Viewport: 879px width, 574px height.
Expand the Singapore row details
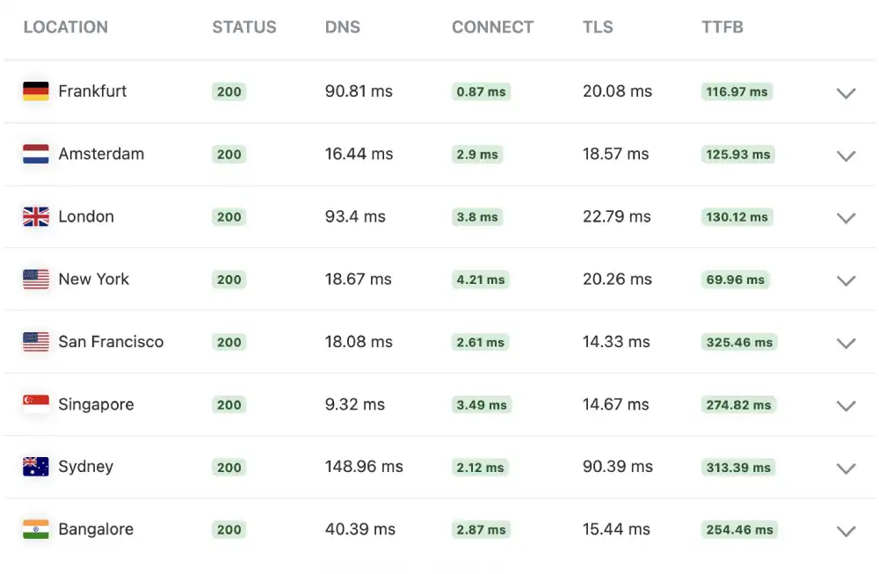point(846,406)
